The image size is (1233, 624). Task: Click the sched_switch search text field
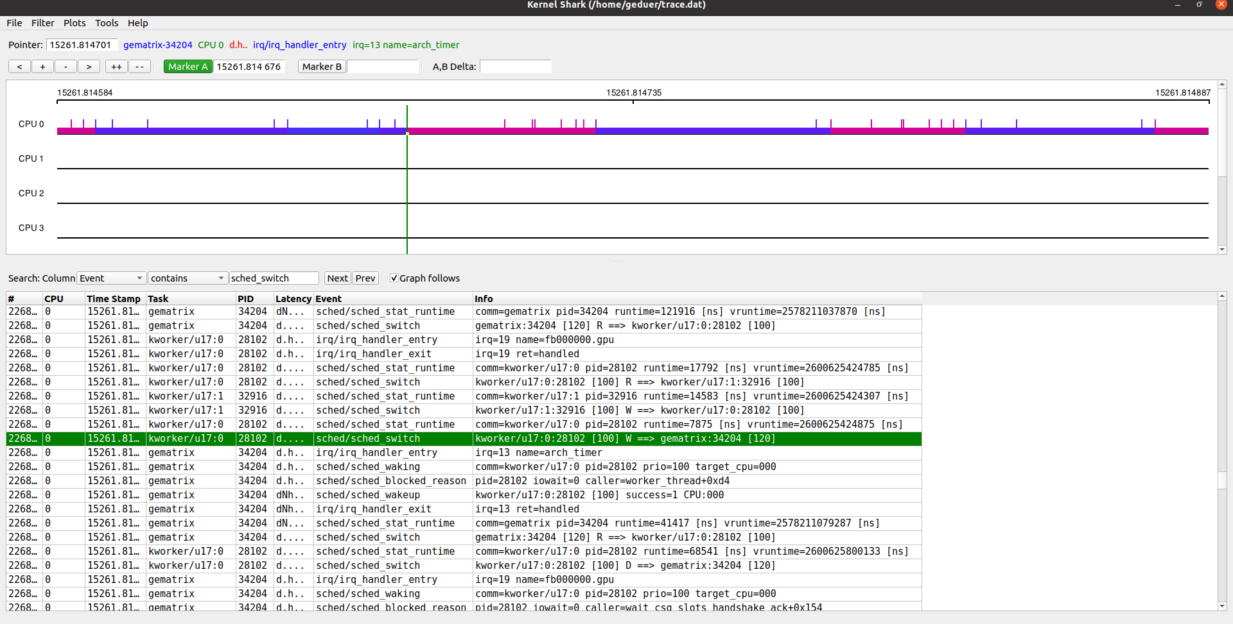point(274,278)
